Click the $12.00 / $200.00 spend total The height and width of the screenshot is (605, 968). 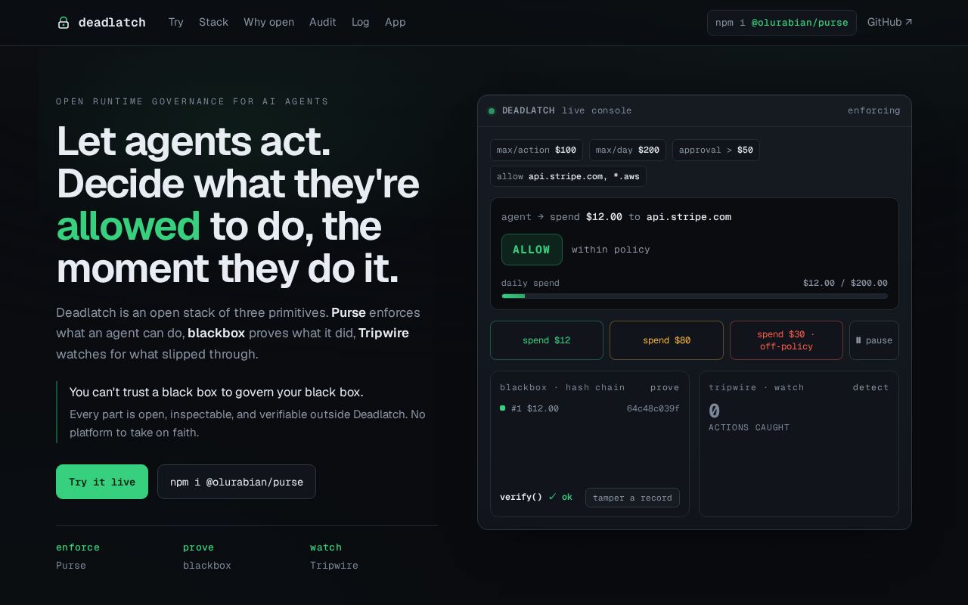tap(845, 283)
